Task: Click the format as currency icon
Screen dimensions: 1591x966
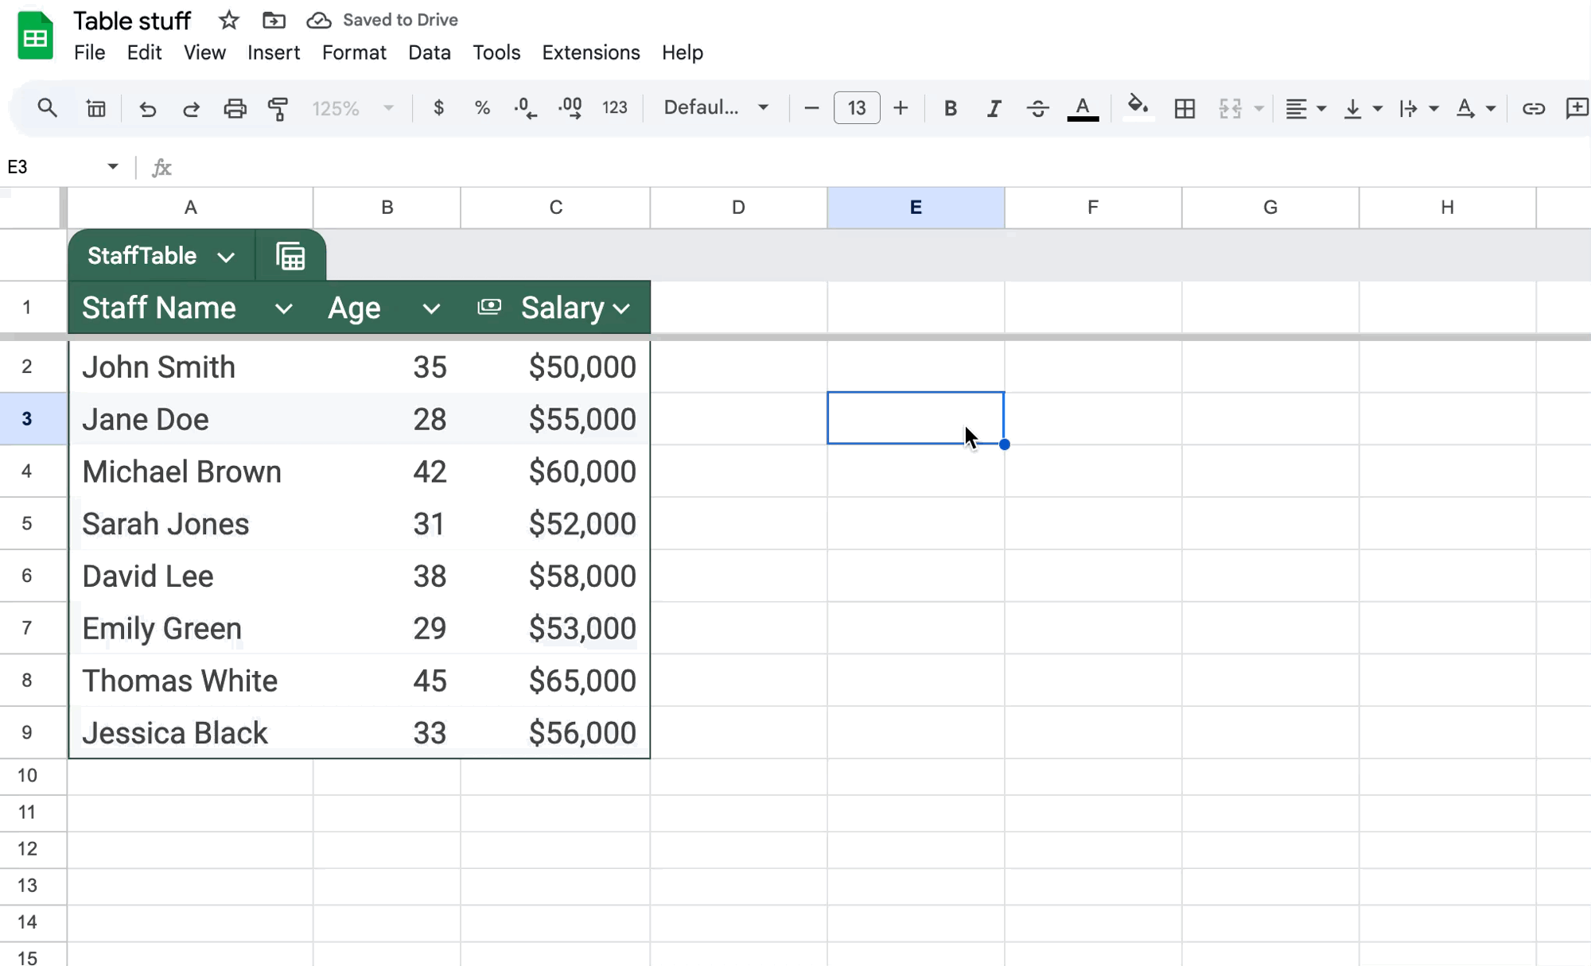Action: click(x=438, y=108)
